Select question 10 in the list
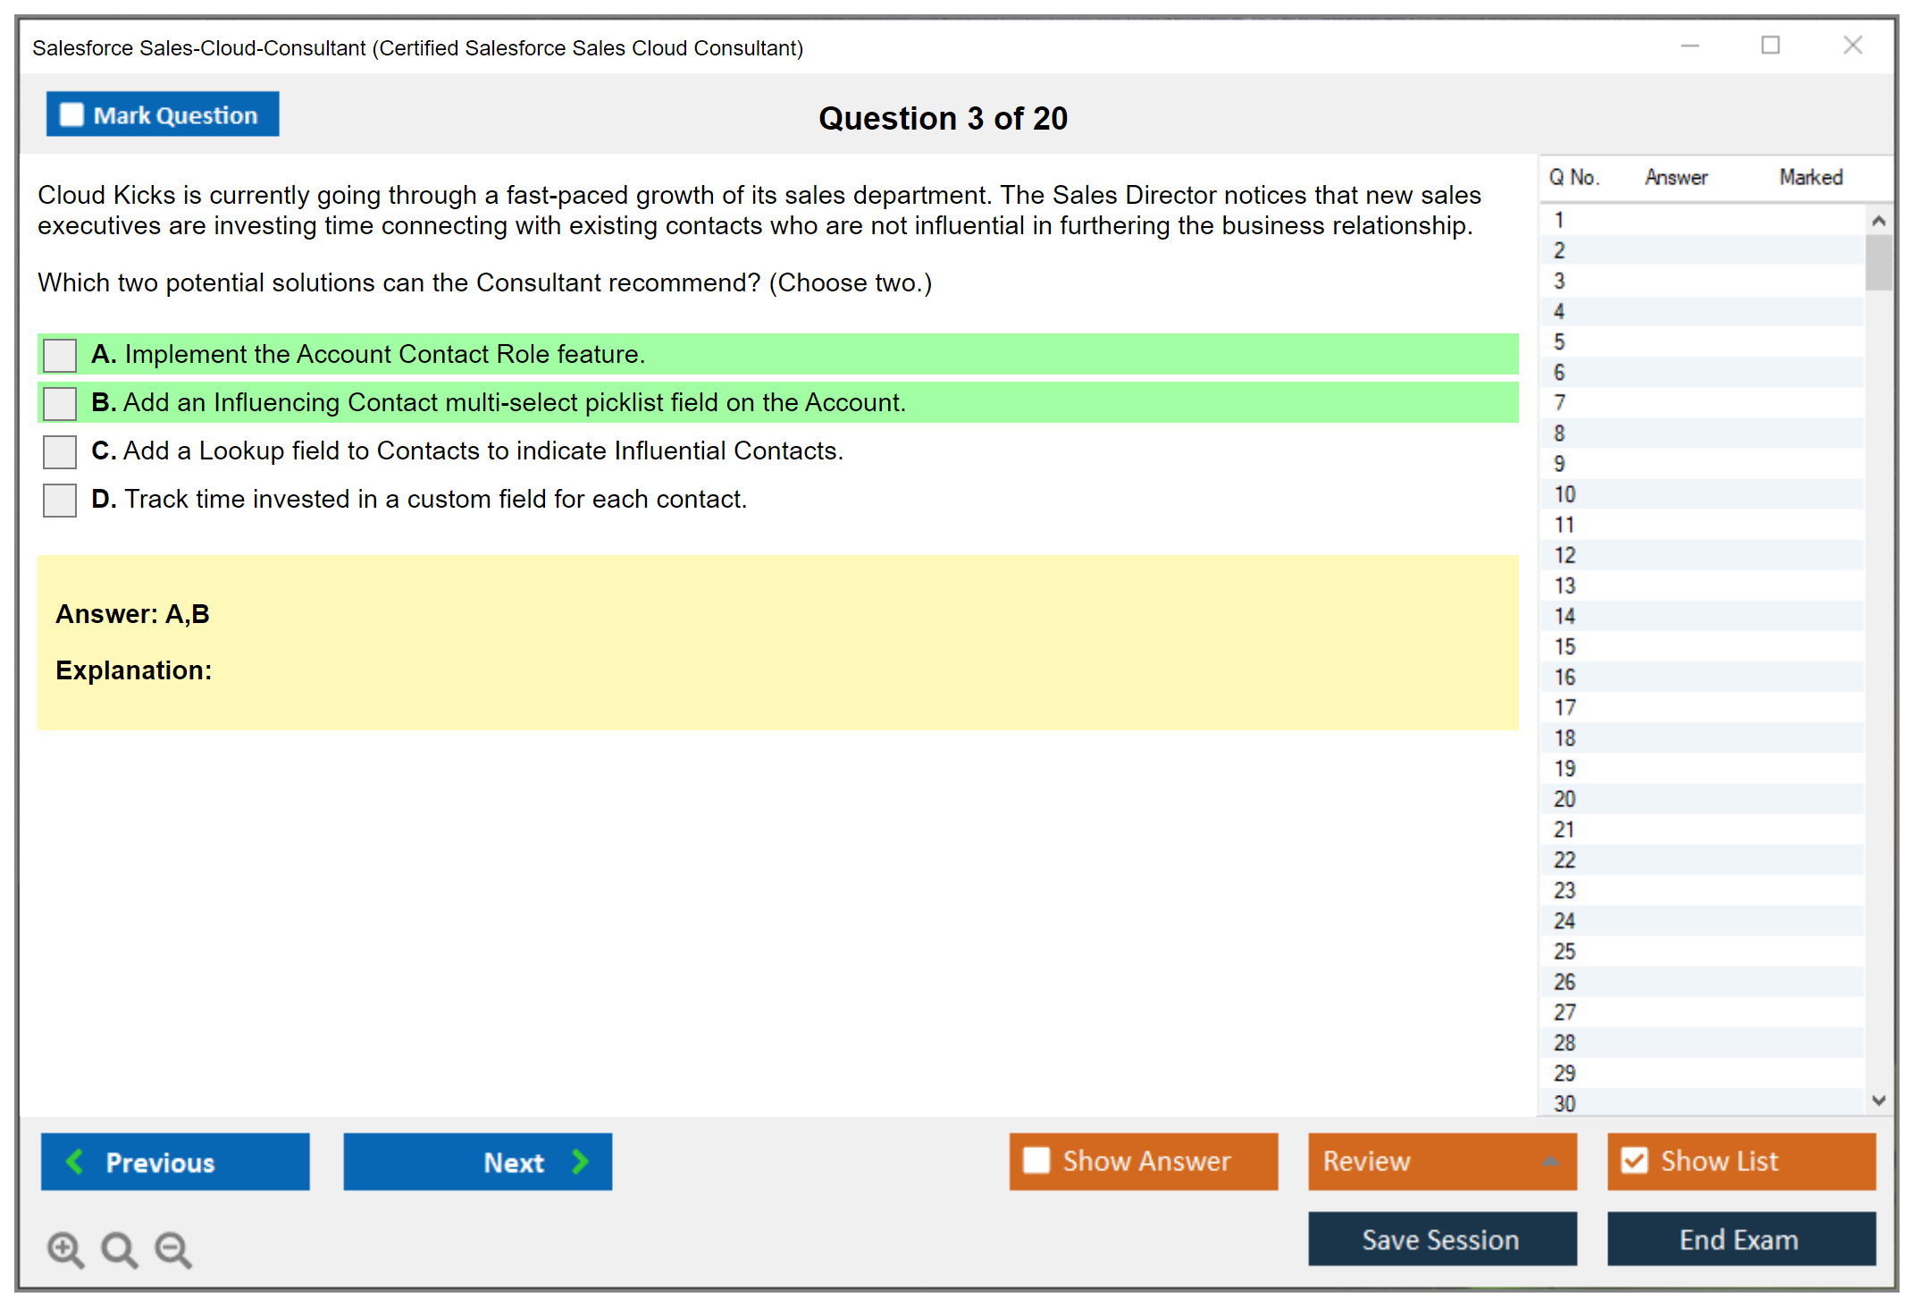 1564,494
